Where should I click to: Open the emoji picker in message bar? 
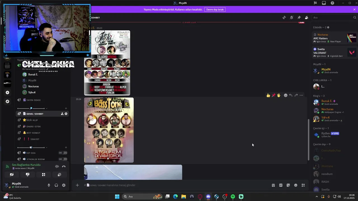(296, 185)
